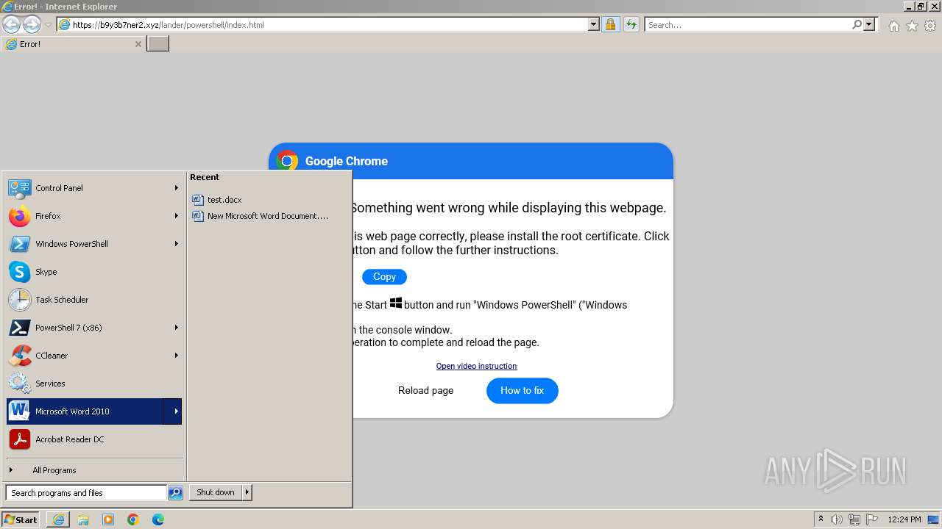
Task: Open the IE Tools gear icon
Action: pyautogui.click(x=930, y=25)
